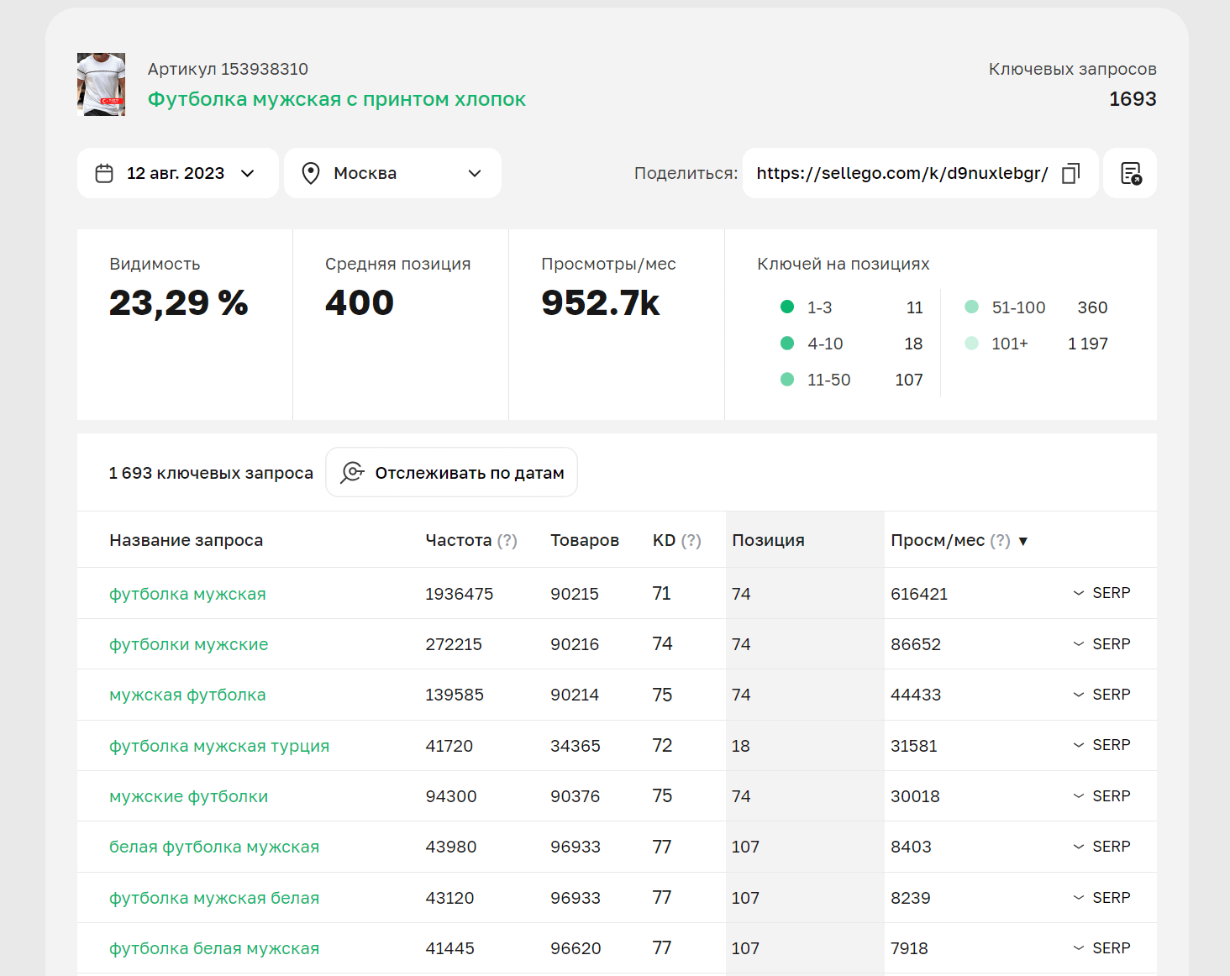
Task: Click the calendar icon in date selector
Action: point(104,174)
